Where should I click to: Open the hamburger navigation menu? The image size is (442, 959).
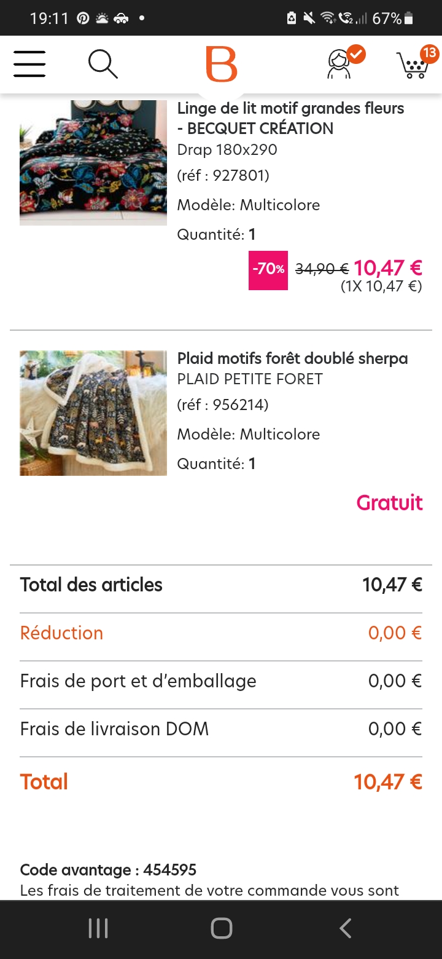pyautogui.click(x=29, y=63)
